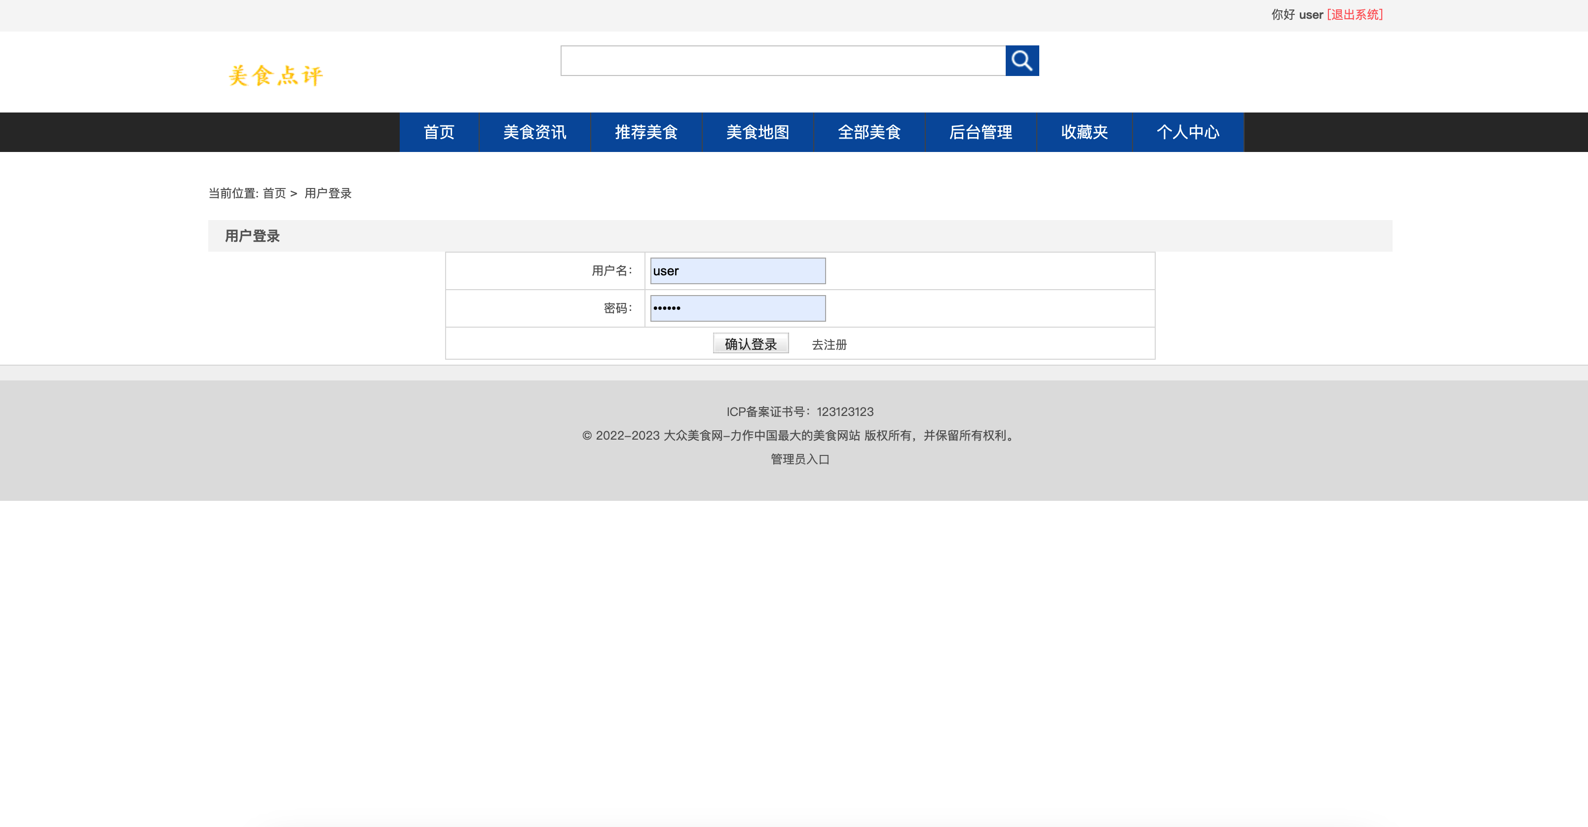Open the 后台管理 panel
Viewport: 1588px width, 827px height.
(x=980, y=132)
